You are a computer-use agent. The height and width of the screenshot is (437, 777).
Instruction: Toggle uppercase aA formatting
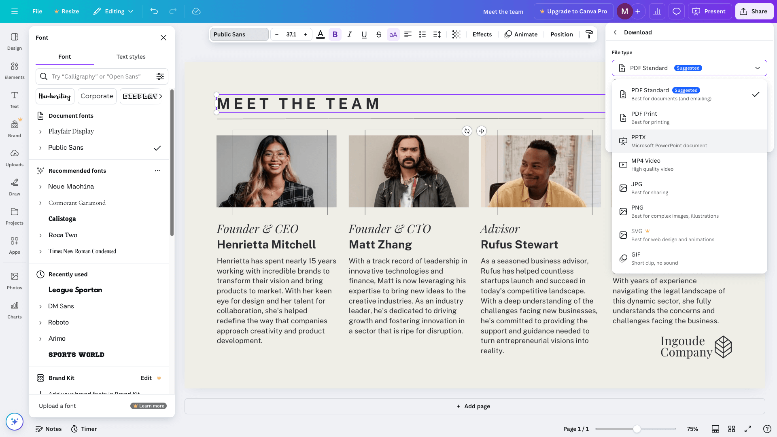(393, 34)
